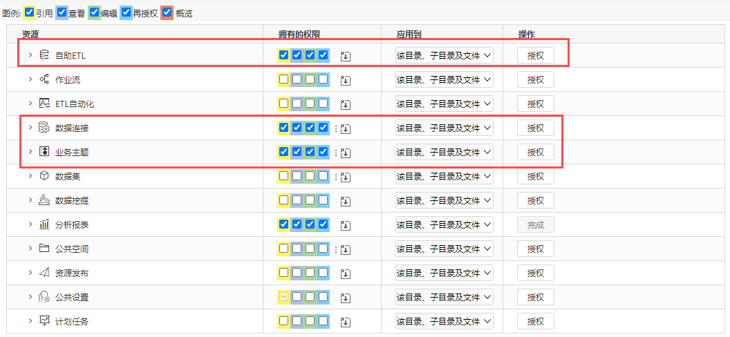The image size is (730, 337).
Task: Expand the 作业流 tree node
Action: point(30,79)
